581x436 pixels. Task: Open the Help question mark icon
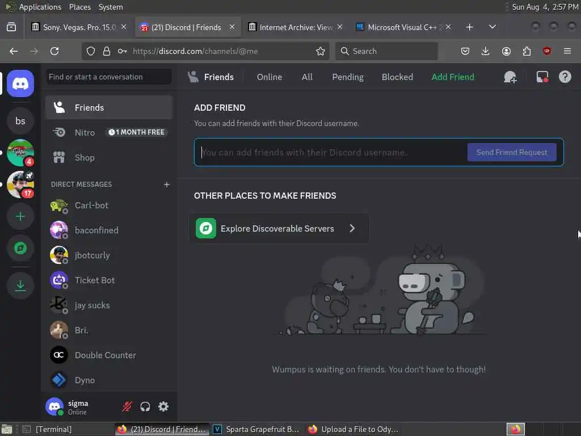click(x=565, y=77)
